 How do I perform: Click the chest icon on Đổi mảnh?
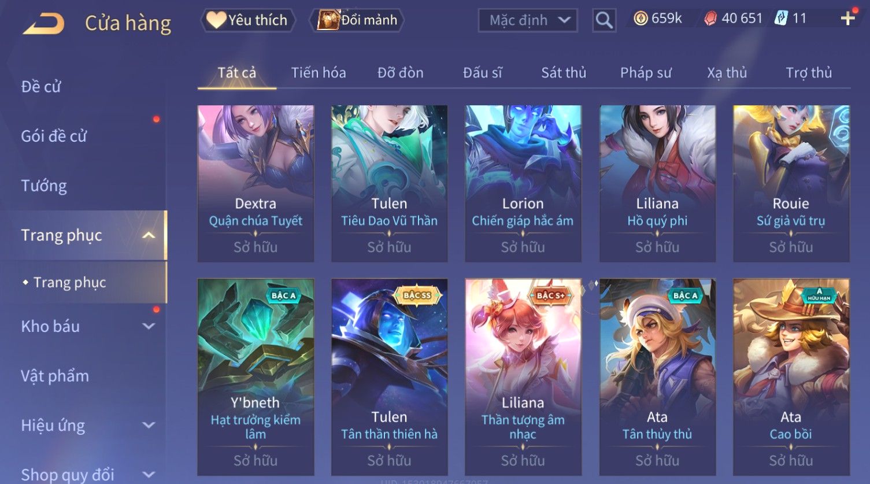328,20
